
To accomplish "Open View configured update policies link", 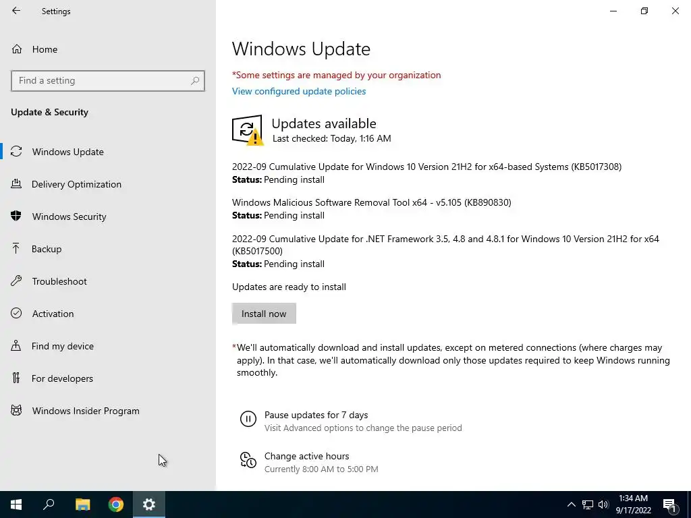I will [299, 91].
